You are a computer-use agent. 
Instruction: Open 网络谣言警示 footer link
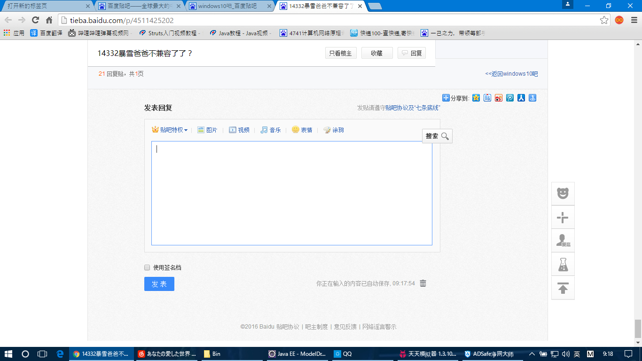379,327
